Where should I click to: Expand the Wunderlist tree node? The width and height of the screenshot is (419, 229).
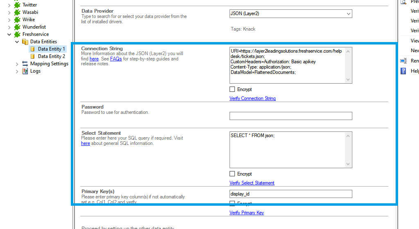9,27
